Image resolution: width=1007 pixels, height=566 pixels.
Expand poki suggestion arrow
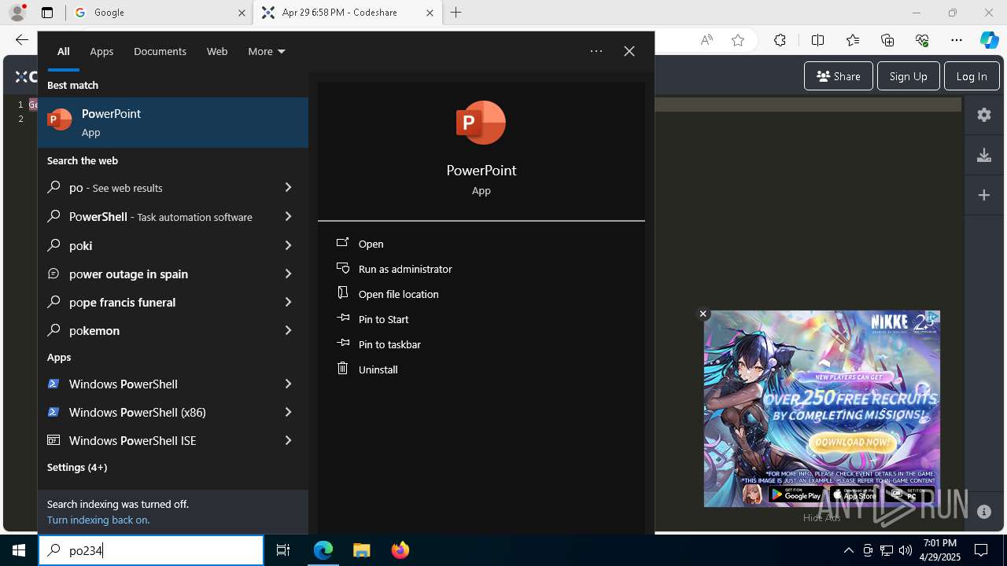pyautogui.click(x=288, y=245)
